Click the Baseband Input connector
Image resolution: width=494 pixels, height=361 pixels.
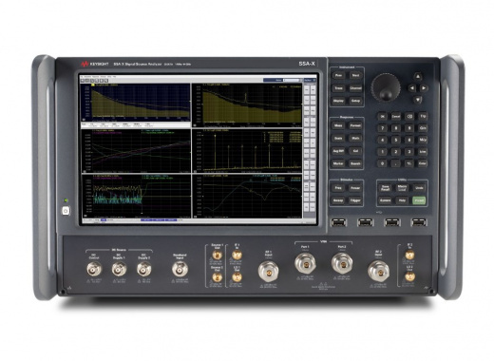tap(180, 269)
